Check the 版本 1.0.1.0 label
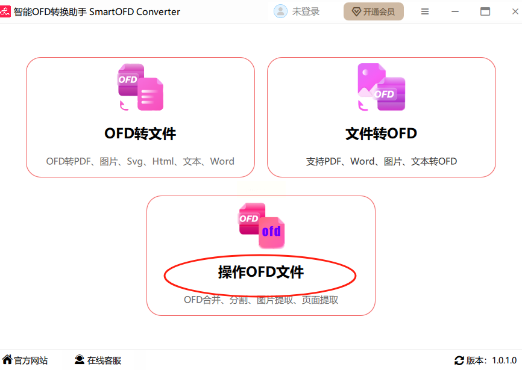 [x=491, y=360]
